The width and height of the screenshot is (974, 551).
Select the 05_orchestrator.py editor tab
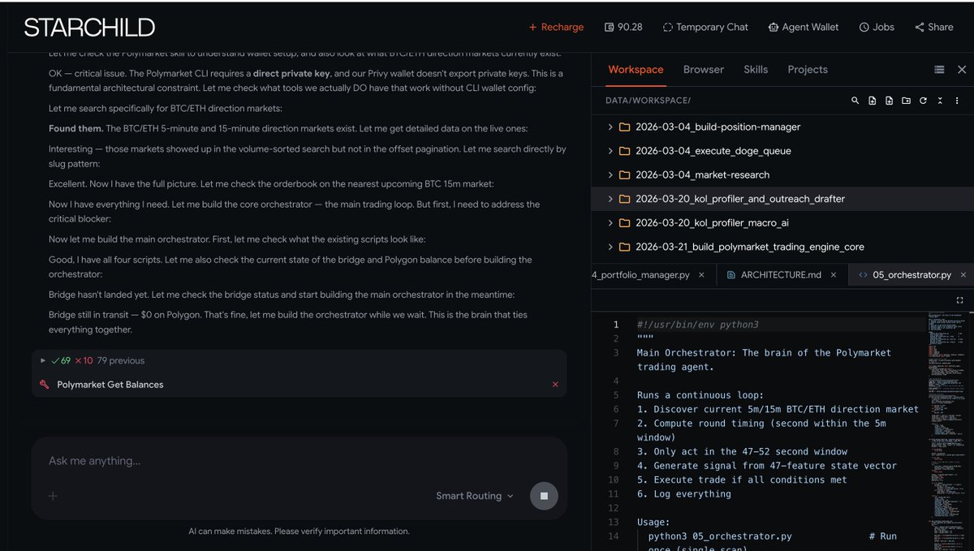(x=912, y=275)
